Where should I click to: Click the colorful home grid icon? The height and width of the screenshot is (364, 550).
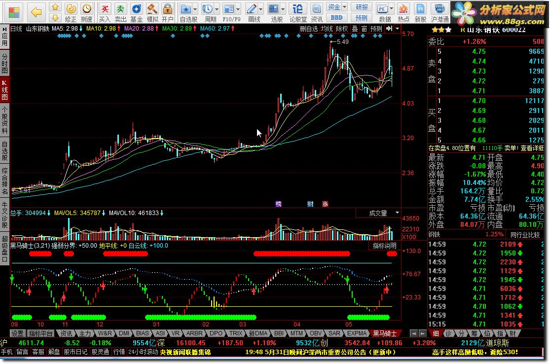coord(14,13)
